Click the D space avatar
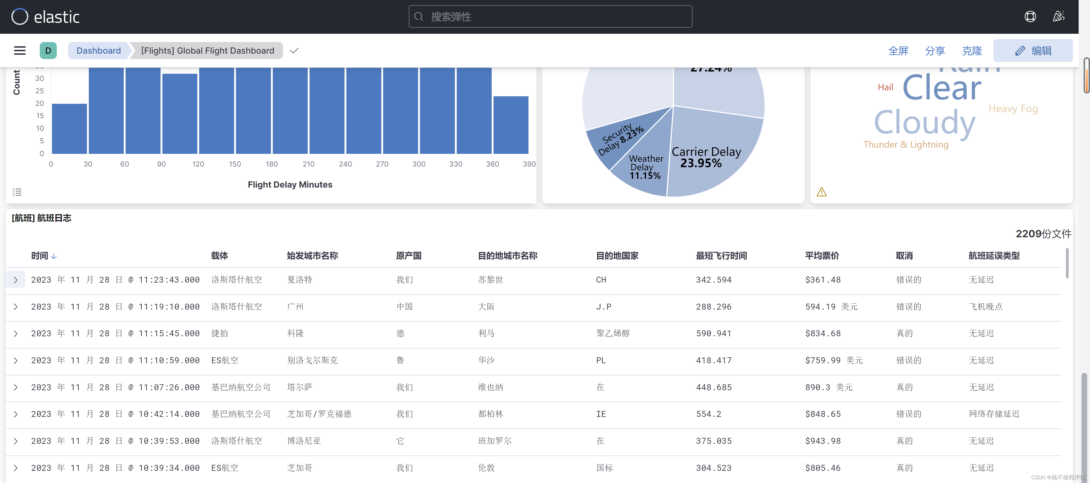The width and height of the screenshot is (1090, 483). tap(48, 51)
